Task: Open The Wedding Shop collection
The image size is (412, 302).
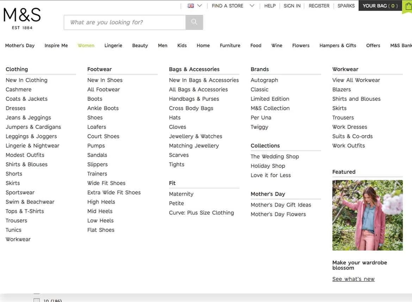Action: pyautogui.click(x=275, y=157)
